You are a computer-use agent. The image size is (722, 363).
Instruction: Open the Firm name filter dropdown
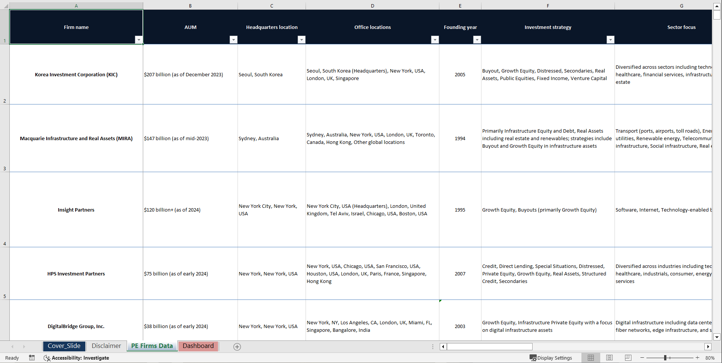tap(139, 39)
